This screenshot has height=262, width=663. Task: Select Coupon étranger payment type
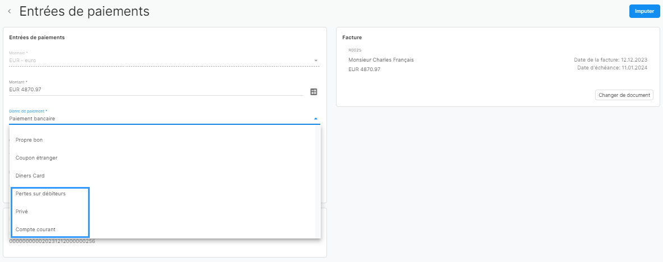[163, 158]
